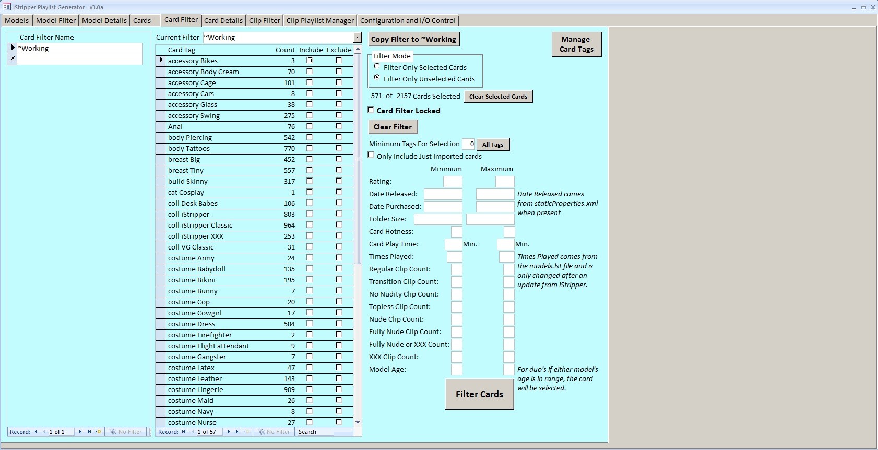Create new record in Card Filter Name list

tap(98, 432)
